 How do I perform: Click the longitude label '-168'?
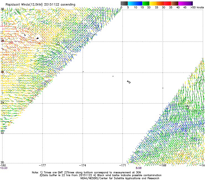[x=163, y=165]
